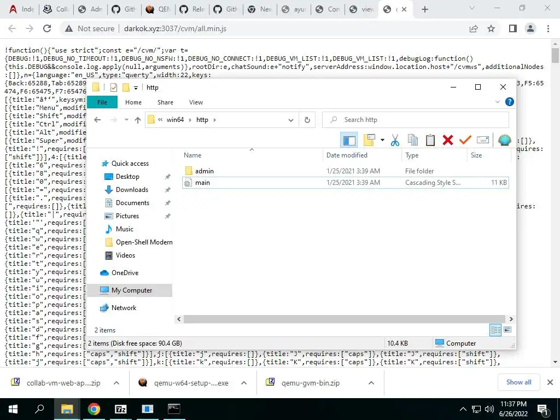
Task: Open Downloads in the navigation pane
Action: tap(132, 190)
